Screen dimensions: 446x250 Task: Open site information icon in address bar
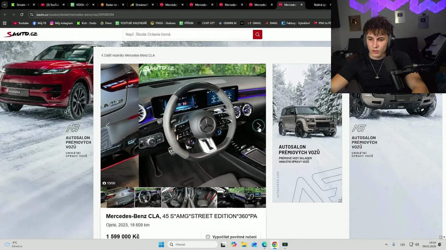pyautogui.click(x=32, y=15)
